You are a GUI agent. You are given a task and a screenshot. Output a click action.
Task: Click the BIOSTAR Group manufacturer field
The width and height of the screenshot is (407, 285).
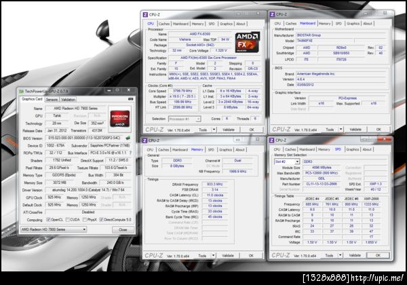coord(342,35)
